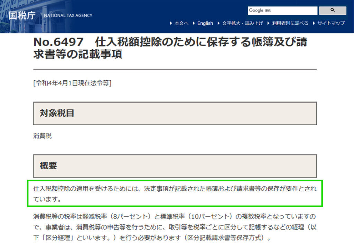Screen dimensions: 354x251
Task: Click the 概要 section heading
Action: click(175, 166)
